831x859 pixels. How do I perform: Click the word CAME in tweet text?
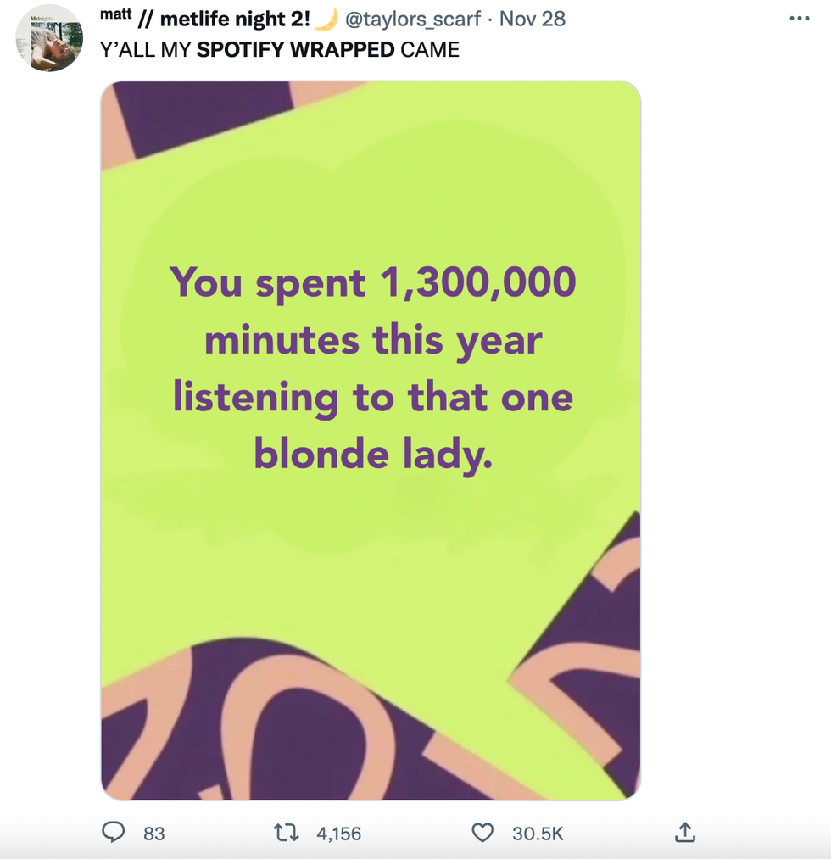tap(430, 49)
